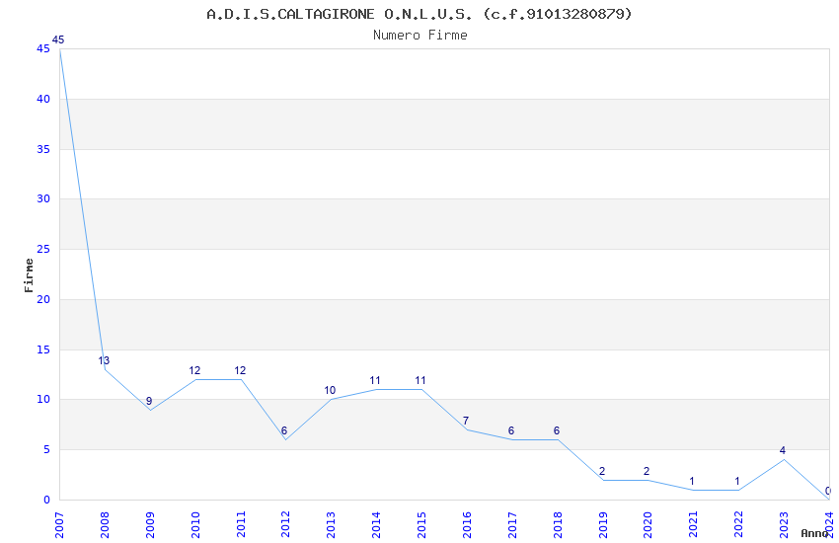The height and width of the screenshot is (543, 839).
Task: Click the 2022 x-axis year label
Action: [738, 524]
